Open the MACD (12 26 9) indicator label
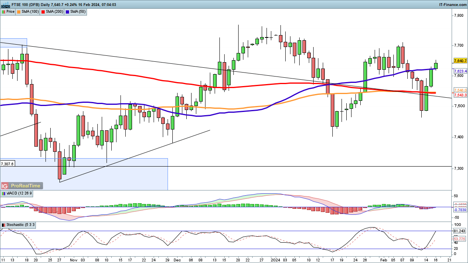This screenshot has height=263, width=468. click(19, 194)
